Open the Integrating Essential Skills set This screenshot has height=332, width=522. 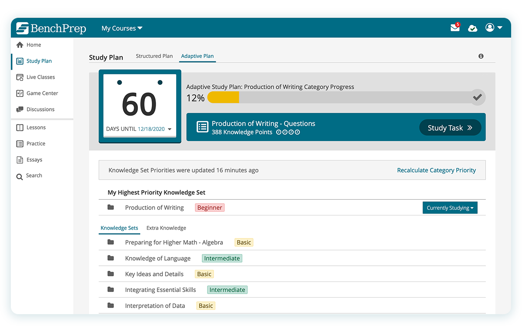(x=161, y=290)
